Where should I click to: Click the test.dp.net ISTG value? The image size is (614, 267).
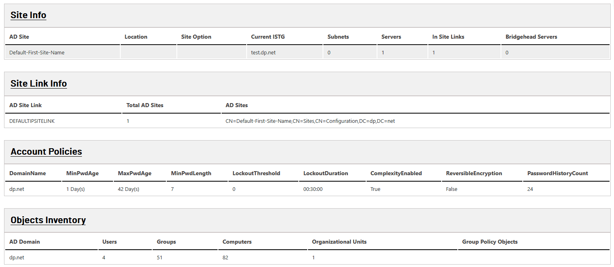[263, 52]
